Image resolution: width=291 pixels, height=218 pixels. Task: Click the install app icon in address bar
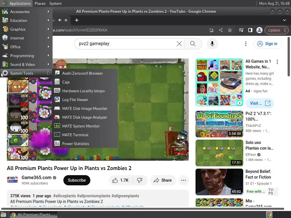coord(211,30)
